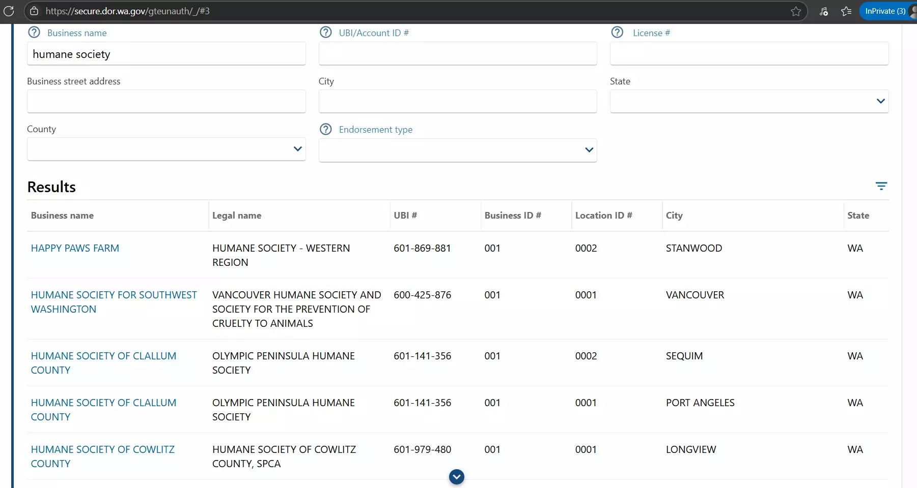Viewport: 917px width, 488px height.
Task: Focus the City search input field
Action: 458,102
